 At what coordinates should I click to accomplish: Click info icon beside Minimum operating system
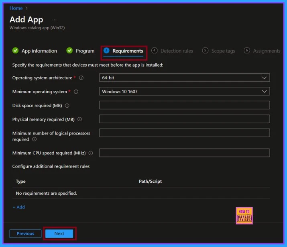[76, 92]
